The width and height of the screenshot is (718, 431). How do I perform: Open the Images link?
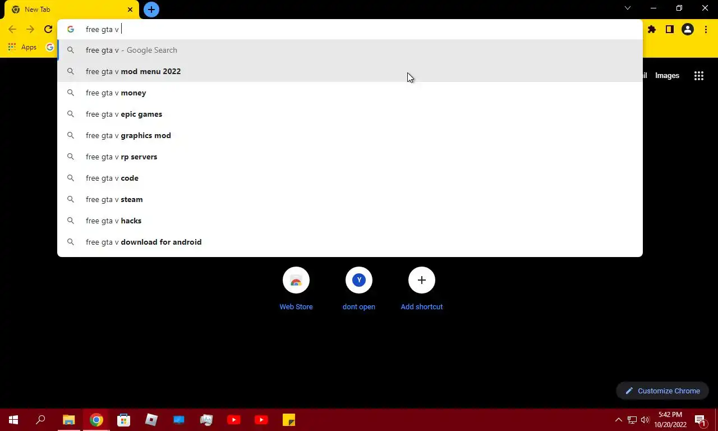[x=667, y=76]
